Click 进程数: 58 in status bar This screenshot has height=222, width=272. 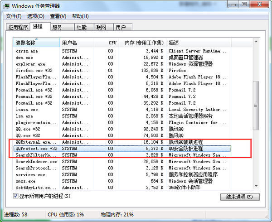click(x=15, y=215)
